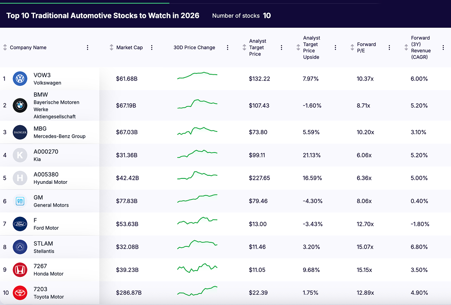
Task: Select the red Toyota logo icon
Action: tap(20, 292)
